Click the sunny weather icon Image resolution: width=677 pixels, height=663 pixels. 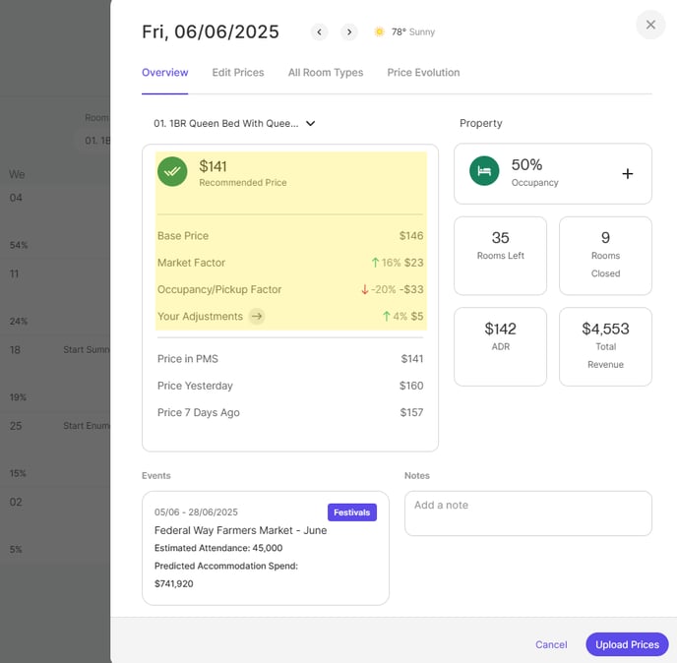[379, 32]
